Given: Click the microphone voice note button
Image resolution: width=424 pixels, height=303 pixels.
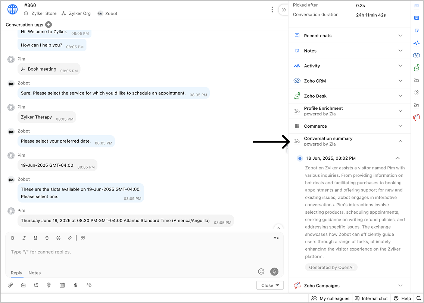Looking at the screenshot, I should (x=274, y=271).
